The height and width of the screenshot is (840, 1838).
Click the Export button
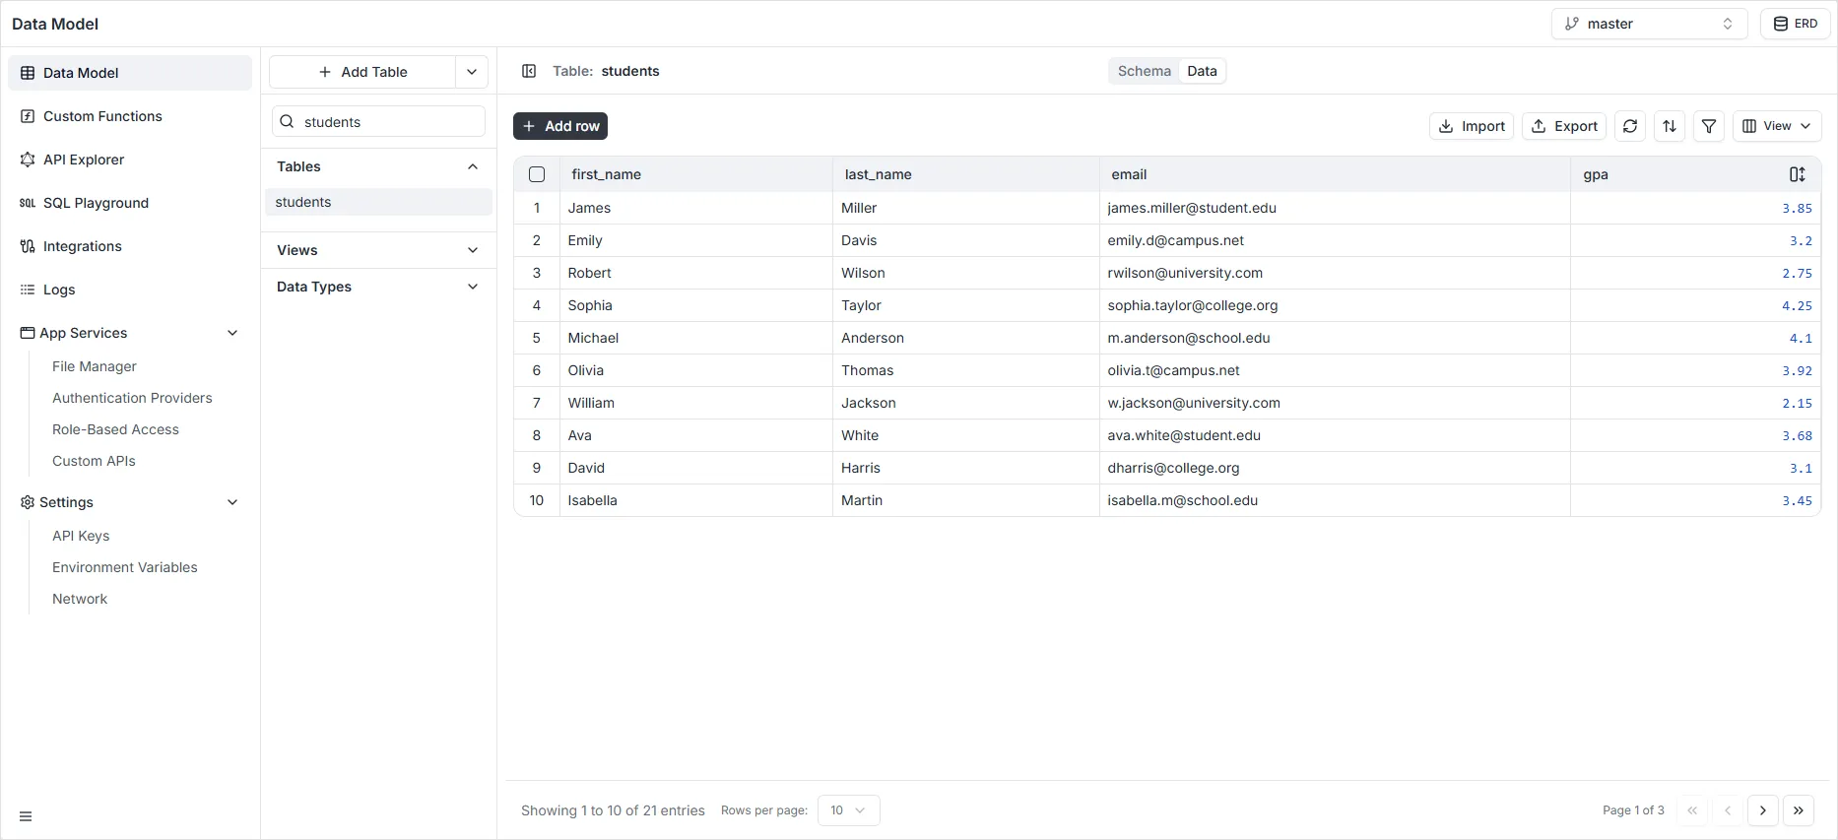coord(1564,126)
